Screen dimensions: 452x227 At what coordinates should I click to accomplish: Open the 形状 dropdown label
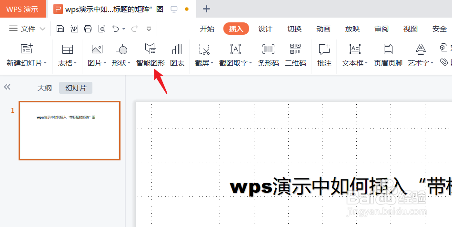(x=121, y=63)
